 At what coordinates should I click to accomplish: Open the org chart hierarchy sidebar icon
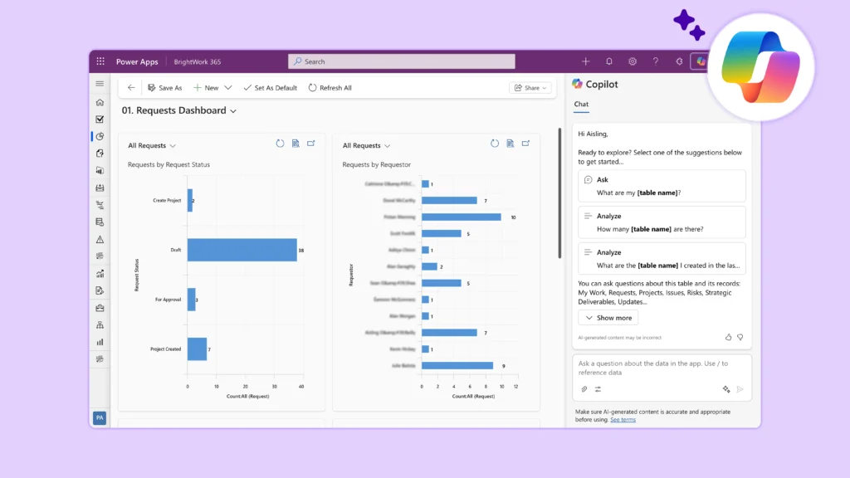(x=100, y=325)
